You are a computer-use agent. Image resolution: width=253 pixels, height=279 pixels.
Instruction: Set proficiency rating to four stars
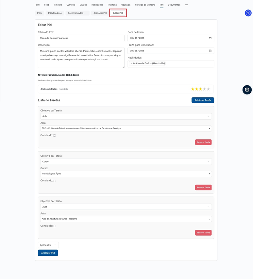[204, 89]
